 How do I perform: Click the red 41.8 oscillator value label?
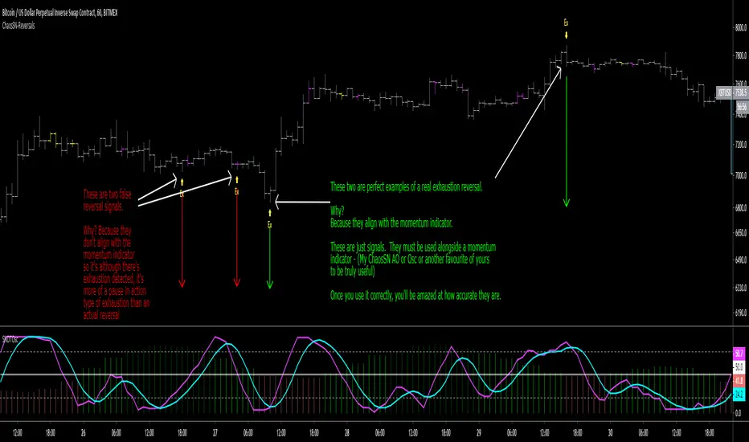(739, 381)
